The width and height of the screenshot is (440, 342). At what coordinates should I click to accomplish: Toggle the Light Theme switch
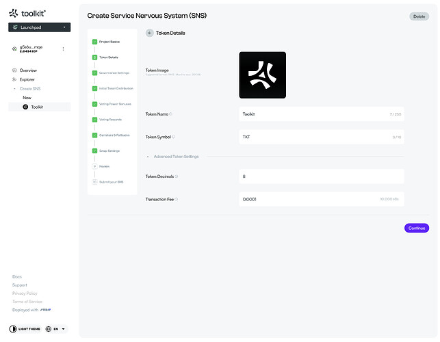pos(14,329)
